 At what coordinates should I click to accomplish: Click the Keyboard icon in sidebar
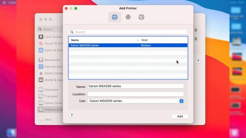coord(41,90)
